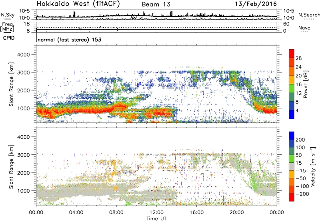
Task: Pick the top red segment of the power colorbar
Action: pos(292,54)
